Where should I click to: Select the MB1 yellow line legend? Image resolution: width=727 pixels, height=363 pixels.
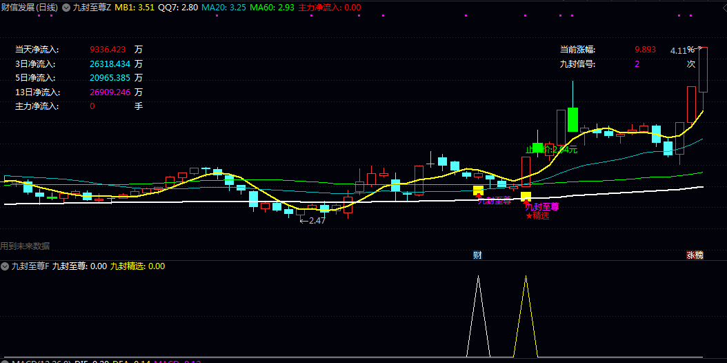click(134, 8)
